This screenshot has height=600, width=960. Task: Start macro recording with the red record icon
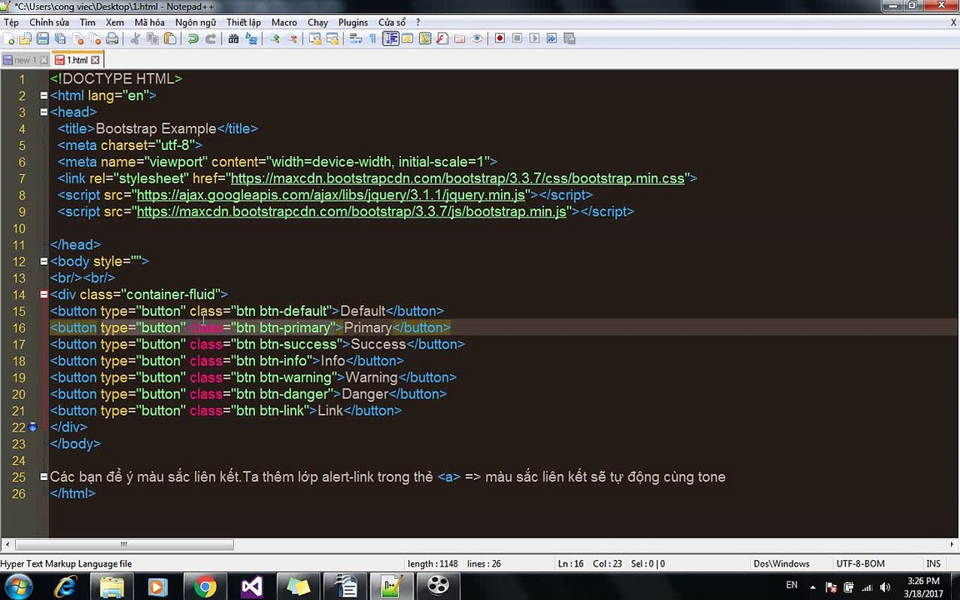500,38
